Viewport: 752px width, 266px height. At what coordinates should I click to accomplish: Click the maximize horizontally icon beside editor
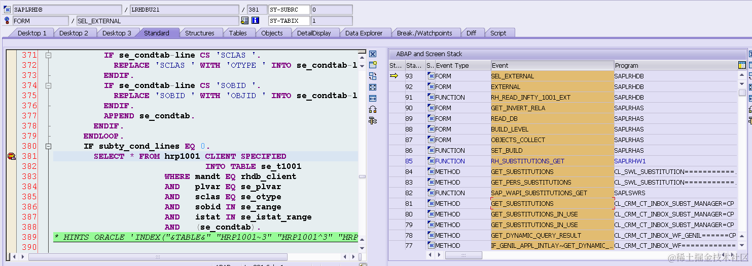click(x=373, y=98)
